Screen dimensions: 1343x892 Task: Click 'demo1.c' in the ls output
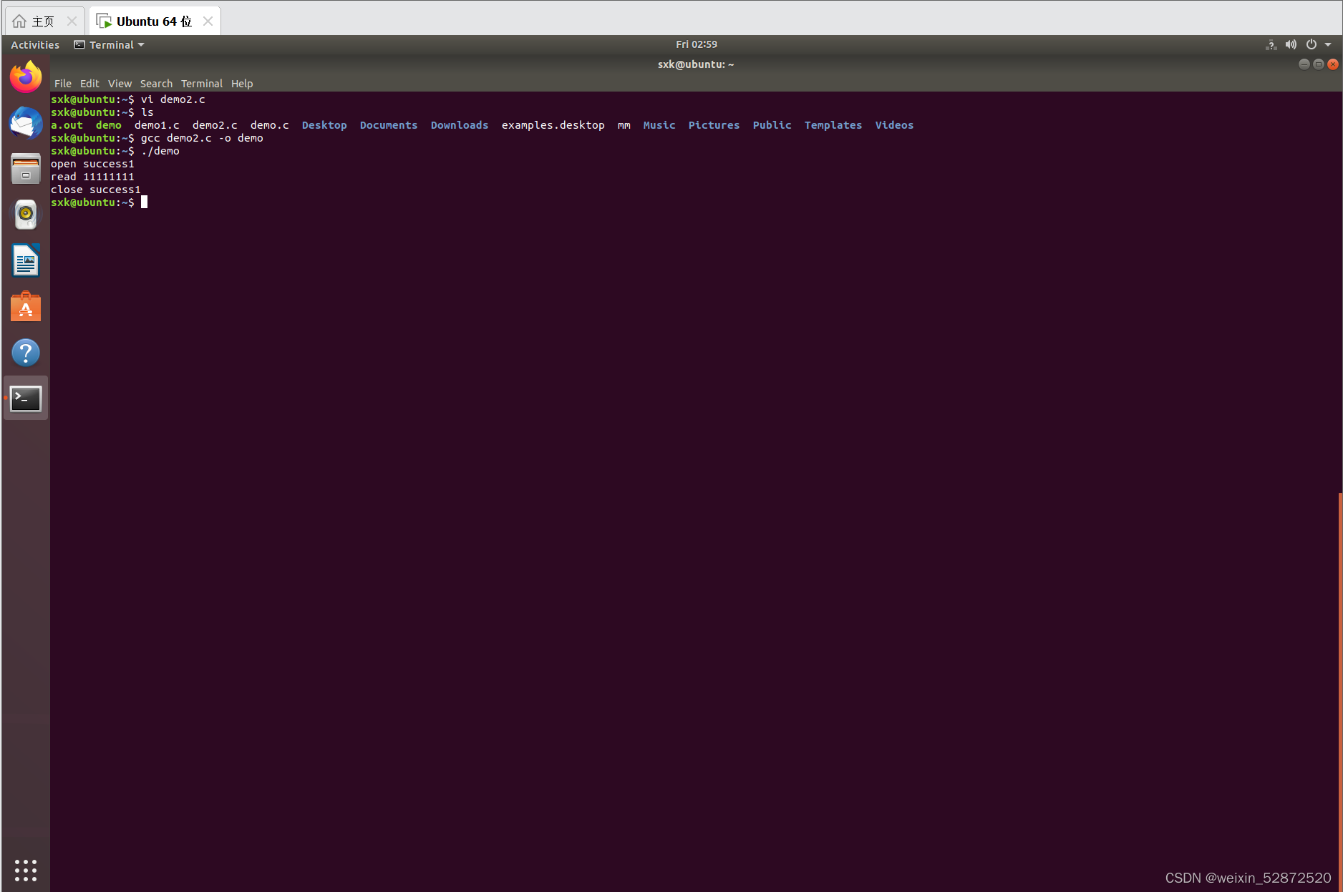(157, 125)
